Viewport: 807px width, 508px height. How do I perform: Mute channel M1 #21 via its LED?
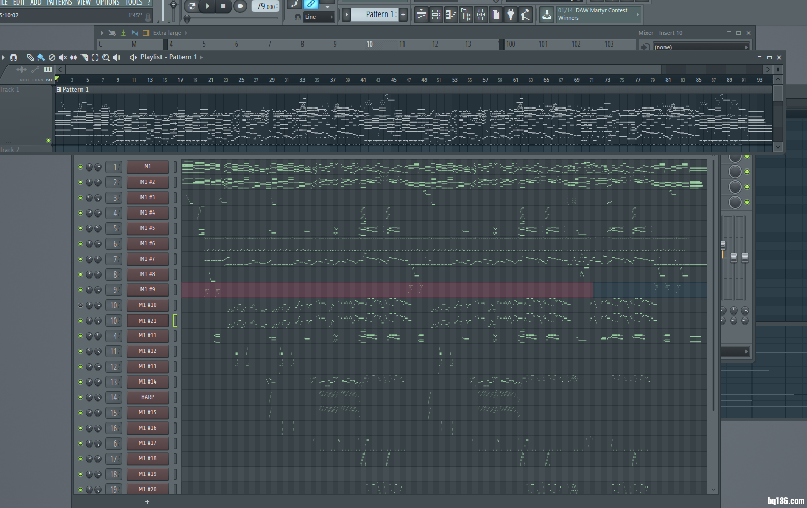80,321
